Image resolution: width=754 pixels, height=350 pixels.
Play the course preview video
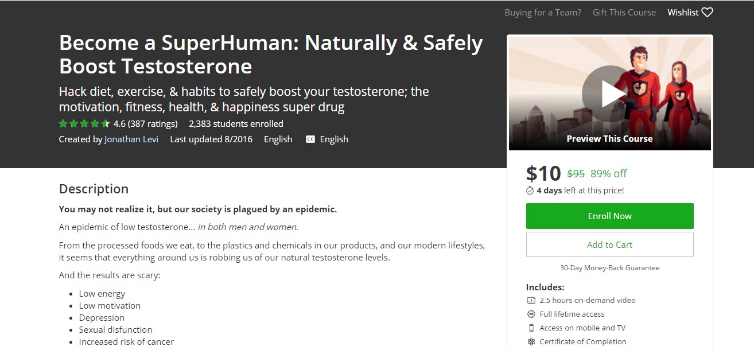[609, 94]
